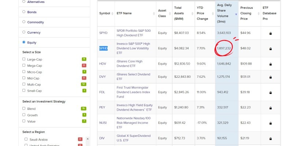Check the Mega-Cap size checkbox
The image size is (283, 146).
tap(24, 65)
